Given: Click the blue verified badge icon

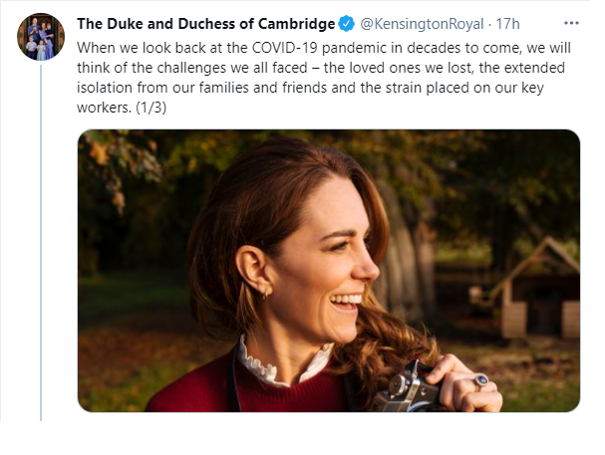Looking at the screenshot, I should 346,23.
